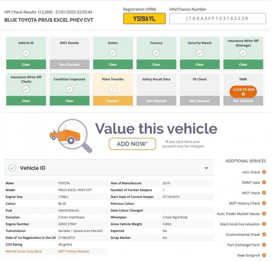Open the MOT Details tile

point(69,53)
